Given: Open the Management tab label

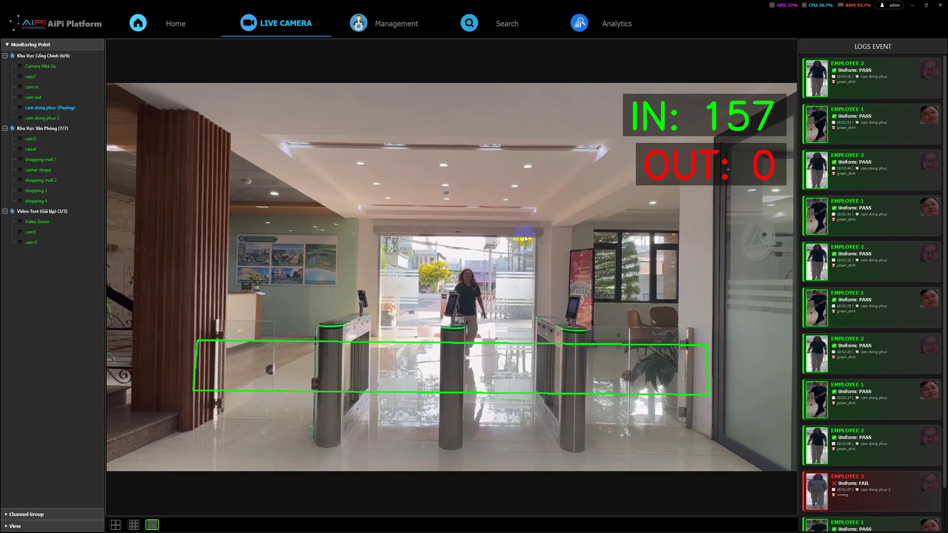Looking at the screenshot, I should pyautogui.click(x=396, y=24).
